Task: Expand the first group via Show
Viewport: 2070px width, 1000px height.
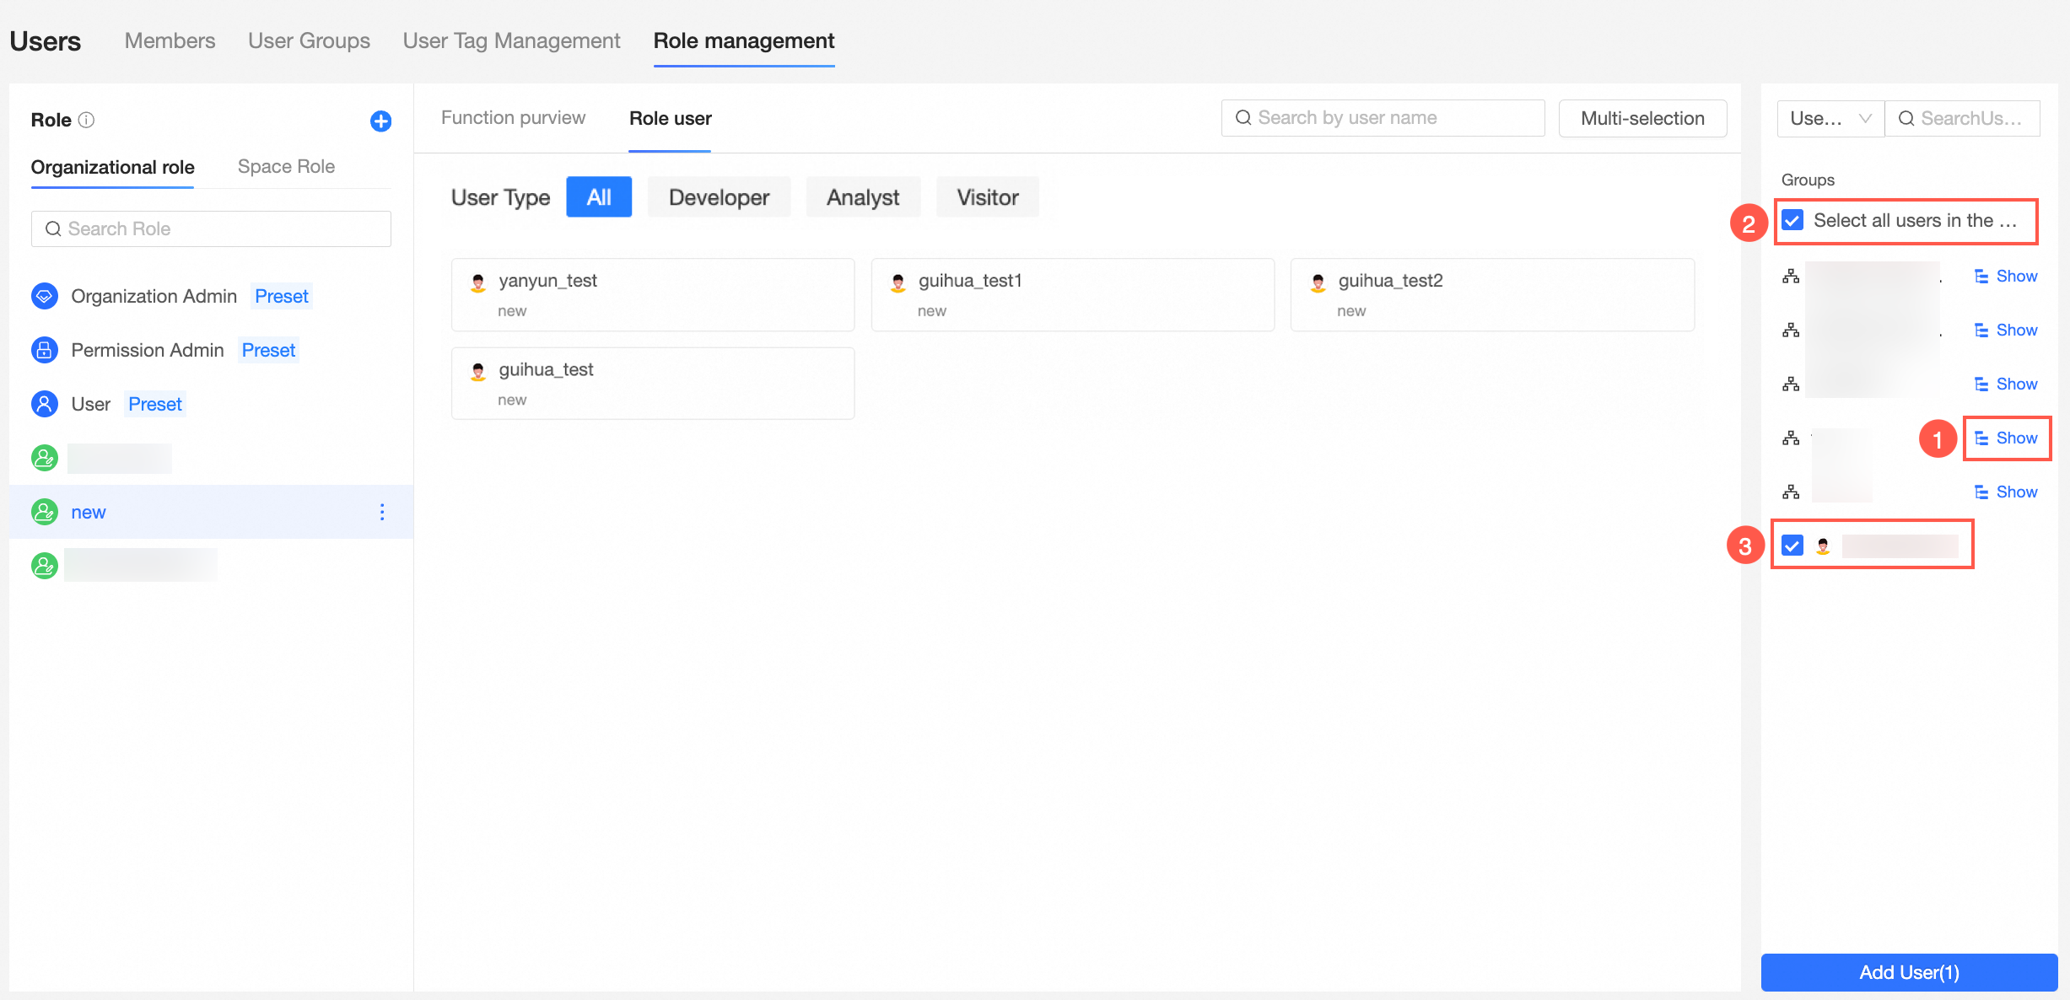Action: point(2007,277)
